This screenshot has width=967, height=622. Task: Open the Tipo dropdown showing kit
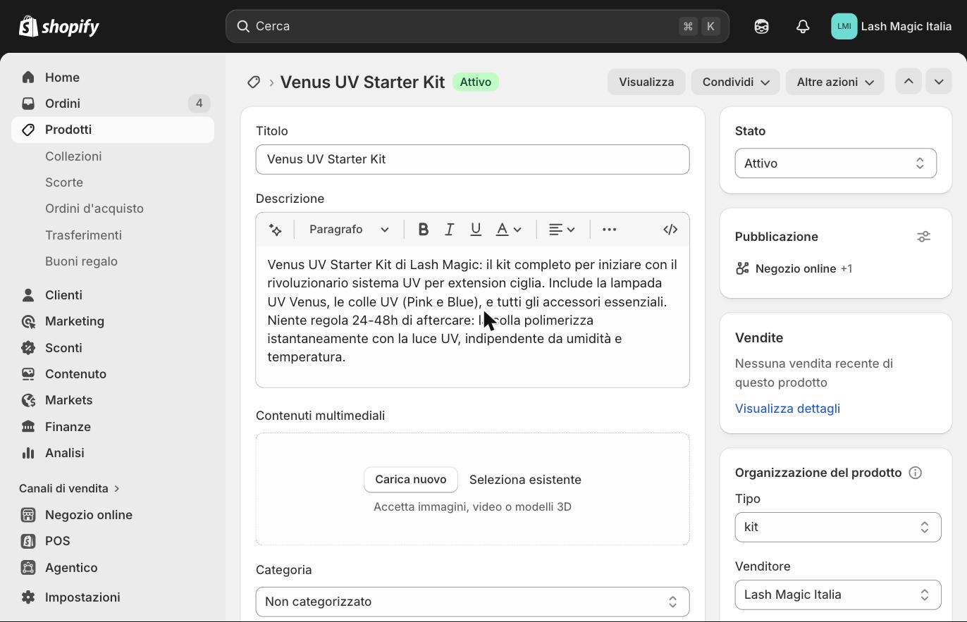(838, 527)
